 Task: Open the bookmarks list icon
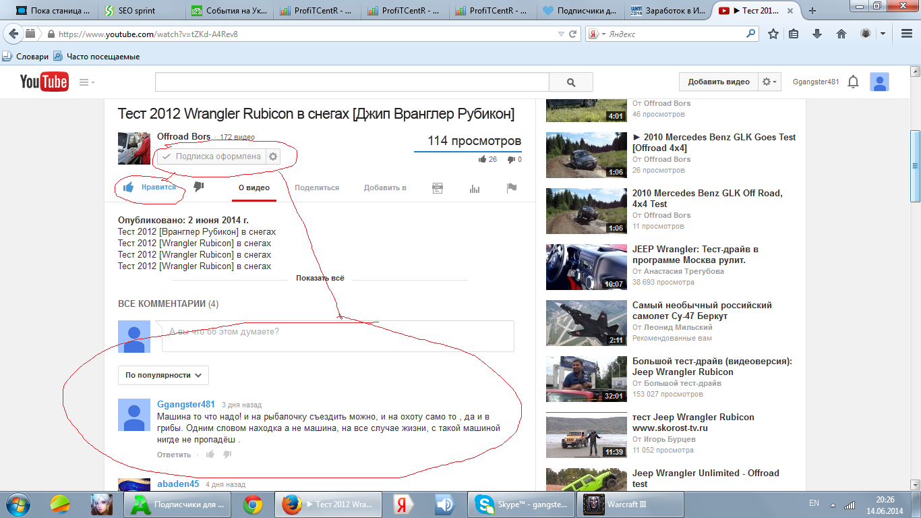(x=794, y=34)
